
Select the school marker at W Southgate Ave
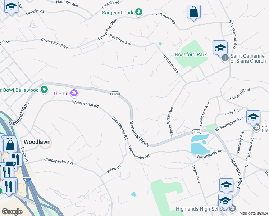pyautogui.click(x=253, y=118)
